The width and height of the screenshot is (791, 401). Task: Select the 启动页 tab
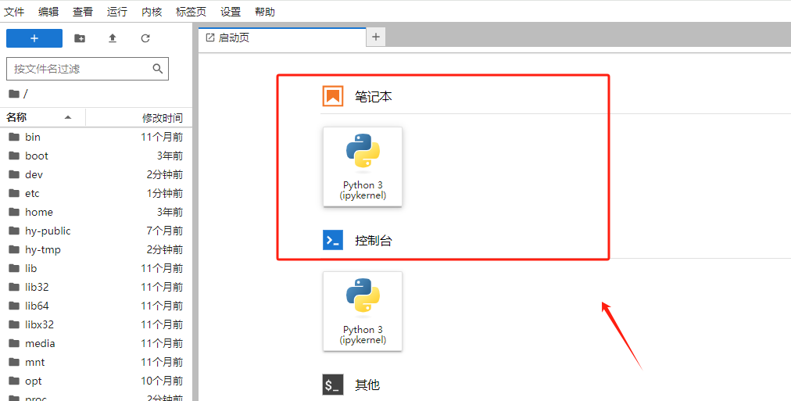pos(282,38)
